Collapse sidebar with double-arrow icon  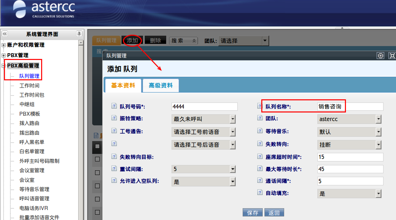pos(5,34)
